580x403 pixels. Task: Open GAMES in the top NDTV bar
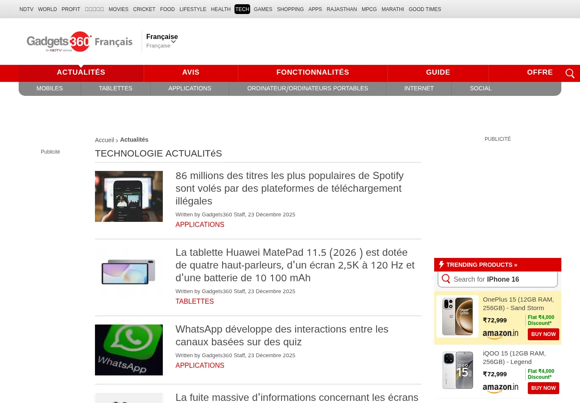263,9
